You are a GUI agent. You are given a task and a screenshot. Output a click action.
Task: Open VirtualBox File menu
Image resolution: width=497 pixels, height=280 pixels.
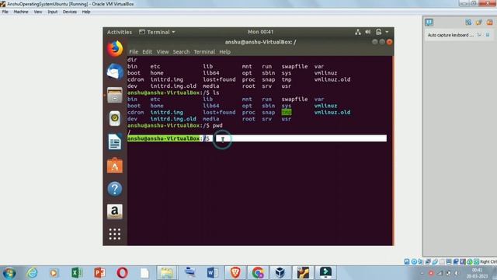click(x=5, y=12)
